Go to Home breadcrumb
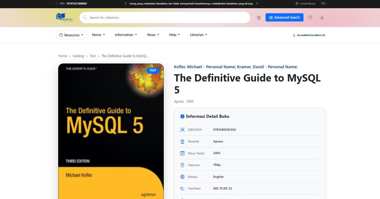The image size is (380, 199). point(63,56)
